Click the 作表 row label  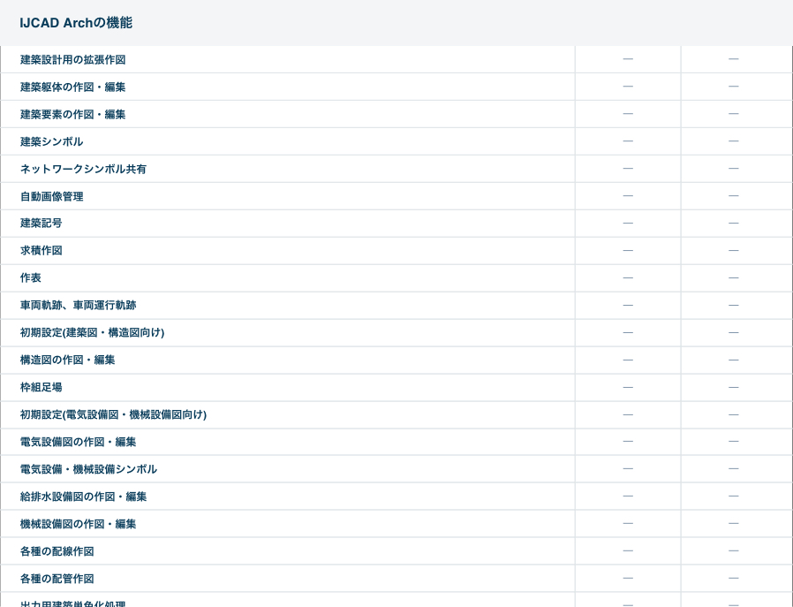(x=31, y=278)
